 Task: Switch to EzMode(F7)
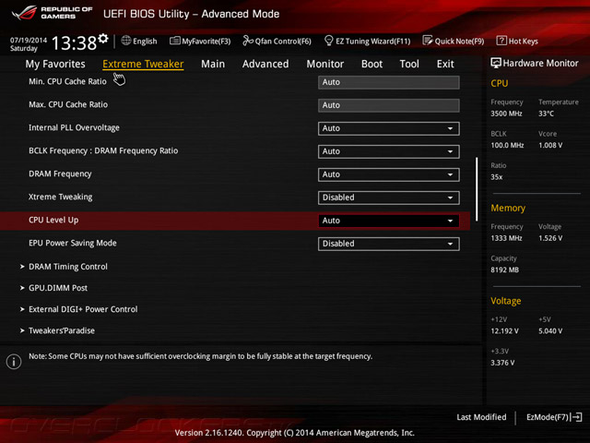coord(554,417)
